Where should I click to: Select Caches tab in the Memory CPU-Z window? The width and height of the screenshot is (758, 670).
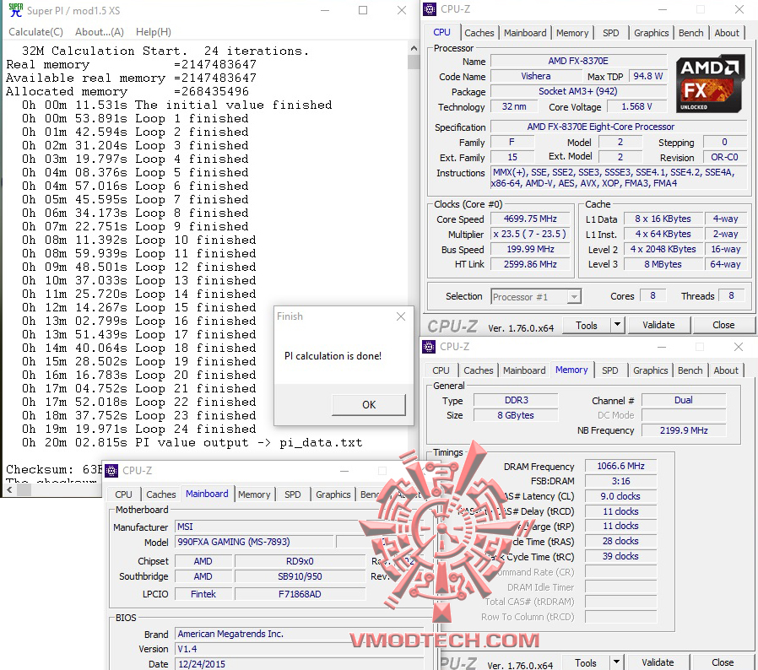click(x=478, y=370)
